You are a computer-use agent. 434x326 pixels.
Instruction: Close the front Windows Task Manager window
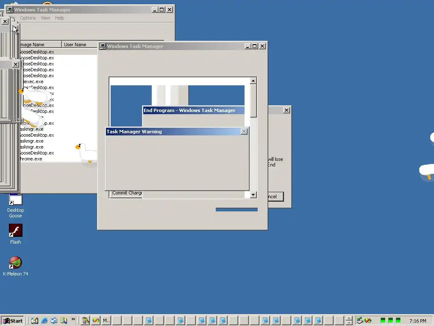click(x=262, y=46)
